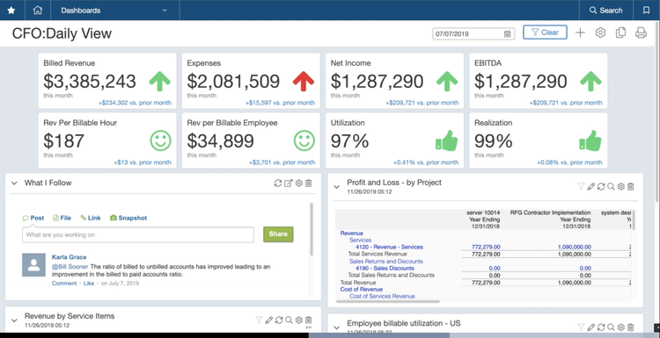Click Karla Grace avatar thumbnail
660x338 pixels.
[x=33, y=265]
